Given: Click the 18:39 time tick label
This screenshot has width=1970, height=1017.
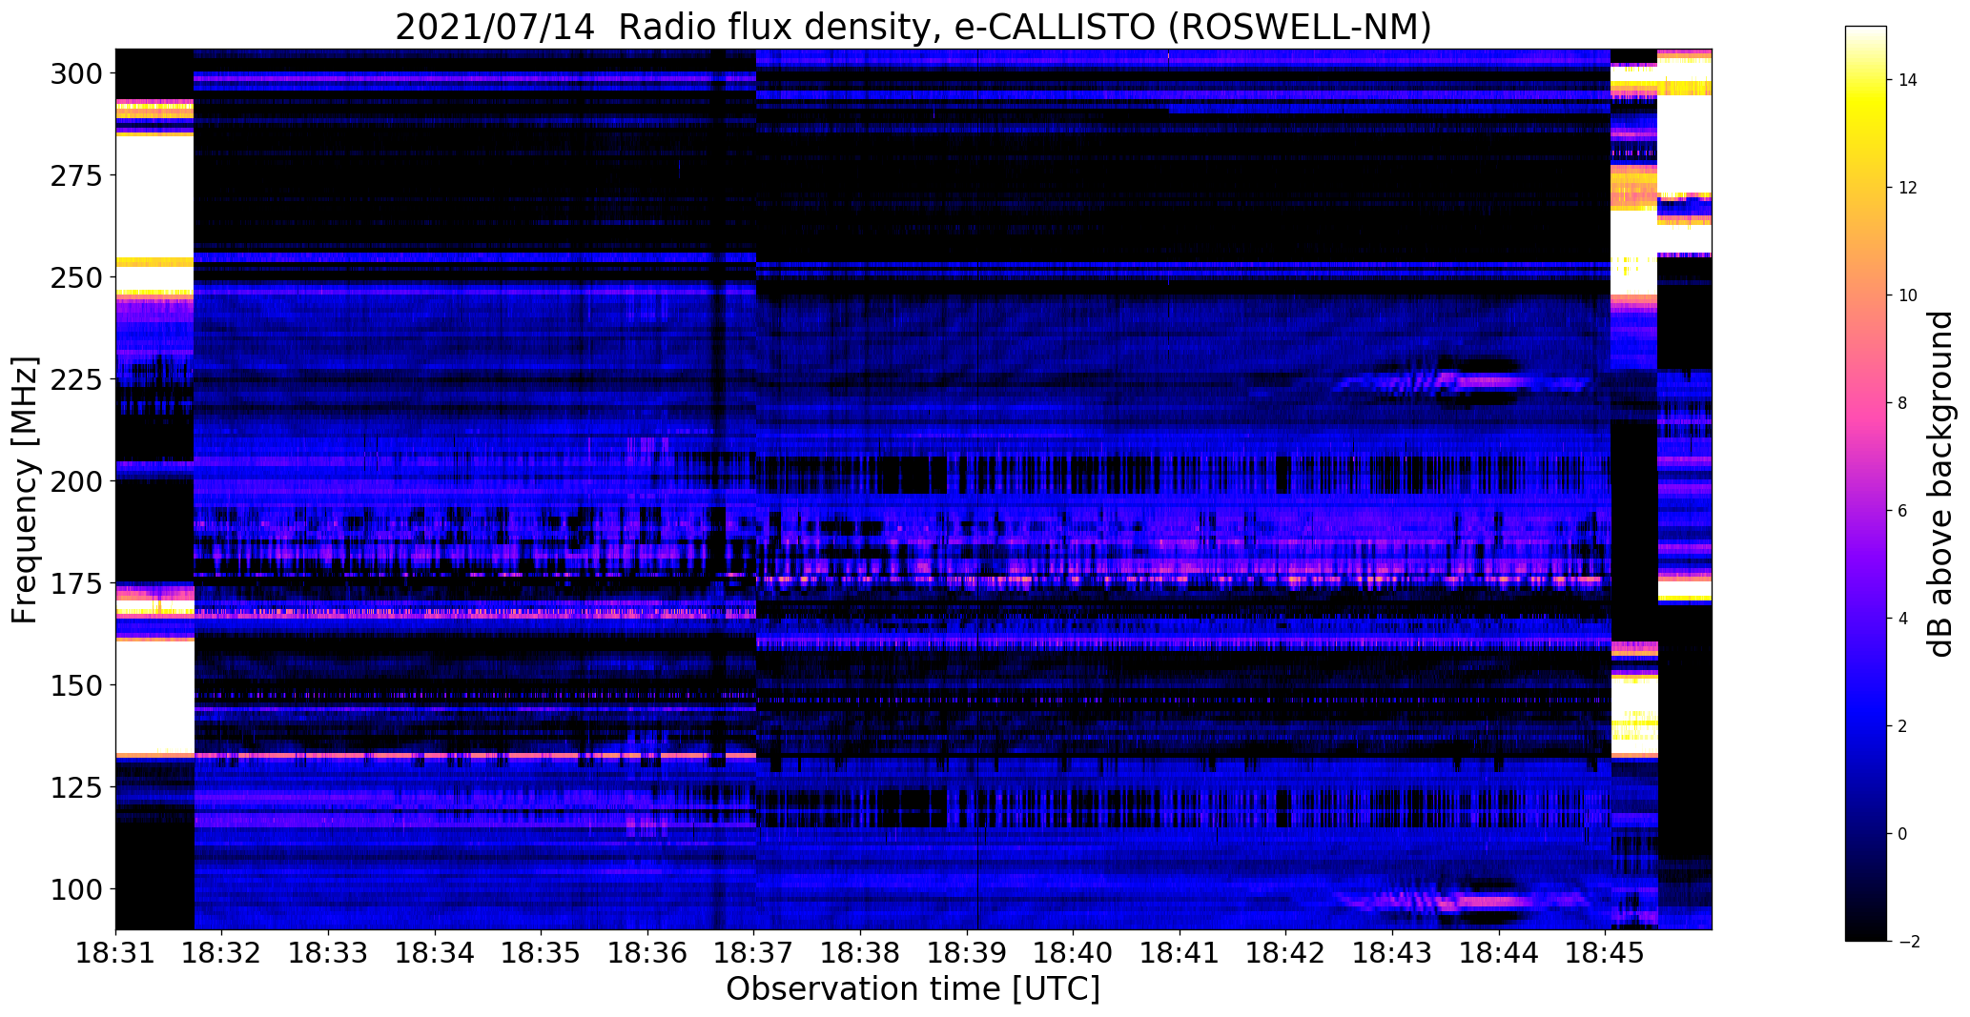Looking at the screenshot, I should tap(967, 953).
